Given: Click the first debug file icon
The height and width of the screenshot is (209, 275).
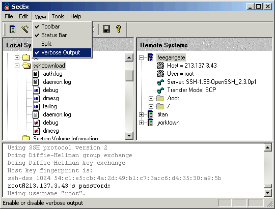Looking at the screenshot, I should tap(36, 90).
